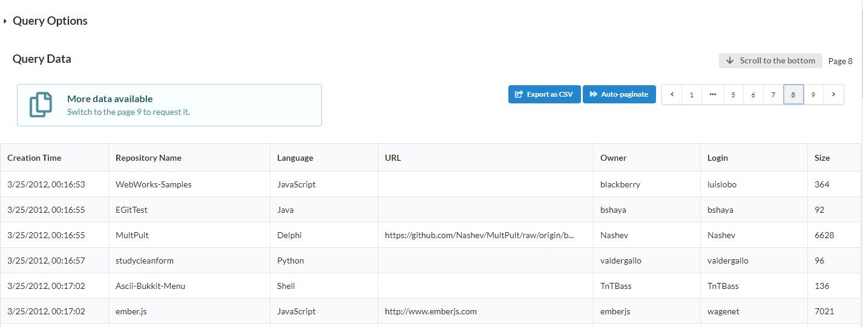
Task: Click the 3/25/2012, 00:16:57 timestamp cell
Action: click(x=54, y=261)
